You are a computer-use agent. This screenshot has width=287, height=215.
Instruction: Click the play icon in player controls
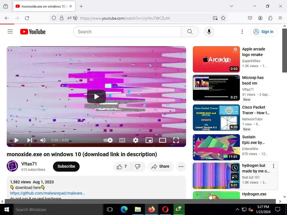17,140
